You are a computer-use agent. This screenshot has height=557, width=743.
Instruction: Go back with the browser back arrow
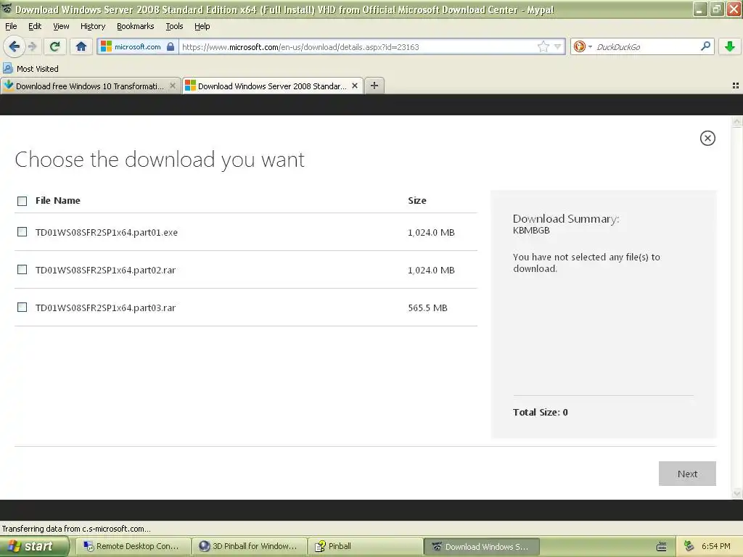click(x=14, y=46)
